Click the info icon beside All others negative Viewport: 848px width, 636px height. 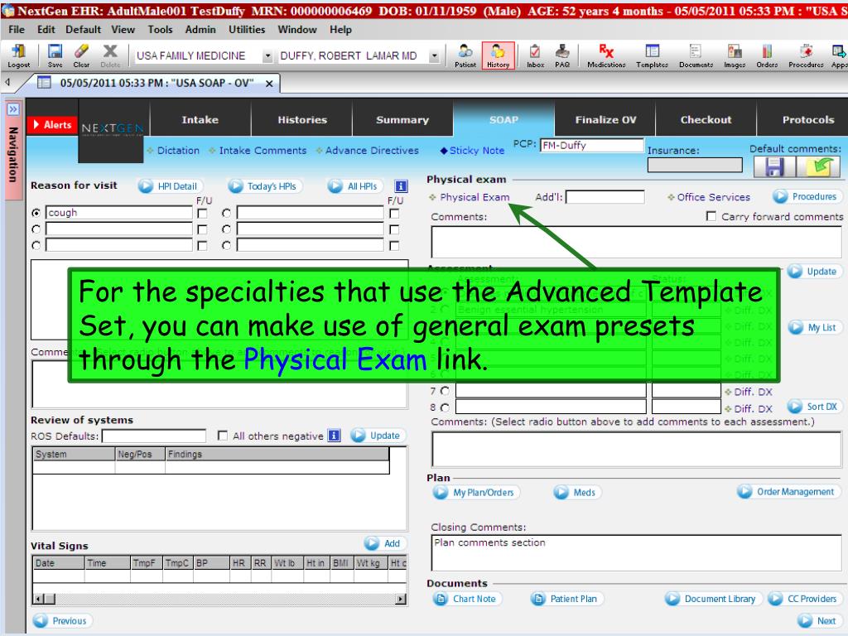[x=335, y=436]
